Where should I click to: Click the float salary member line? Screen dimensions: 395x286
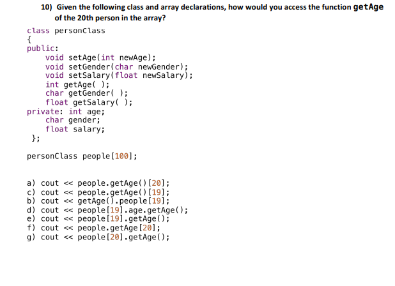75,130
